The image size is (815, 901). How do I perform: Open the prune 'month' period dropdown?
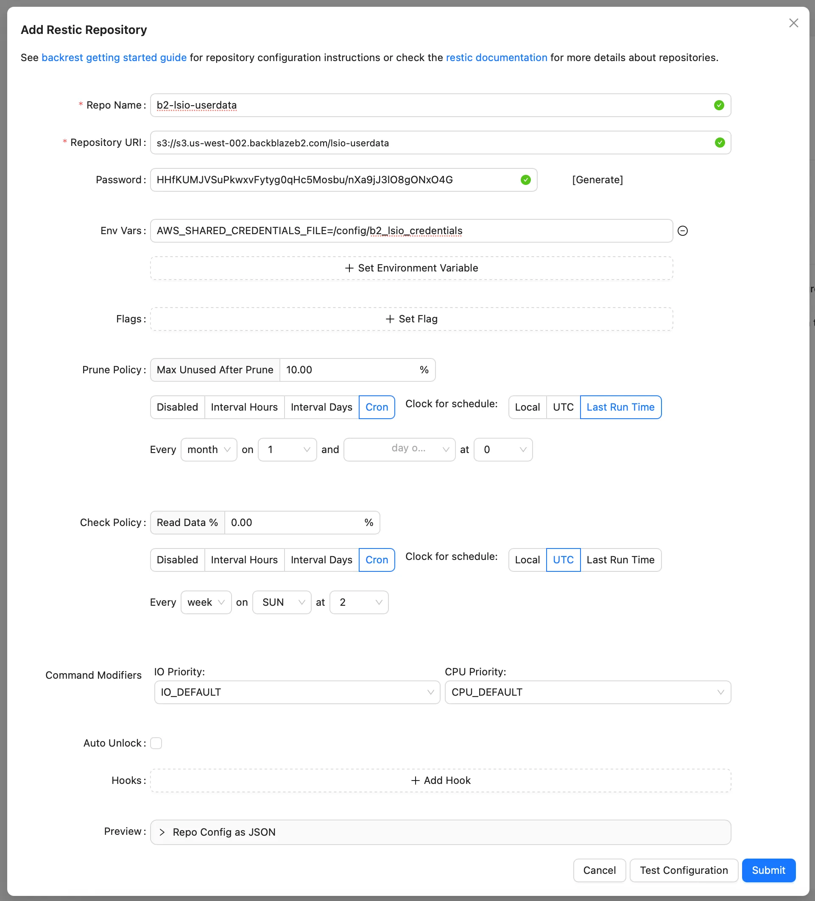(x=209, y=450)
